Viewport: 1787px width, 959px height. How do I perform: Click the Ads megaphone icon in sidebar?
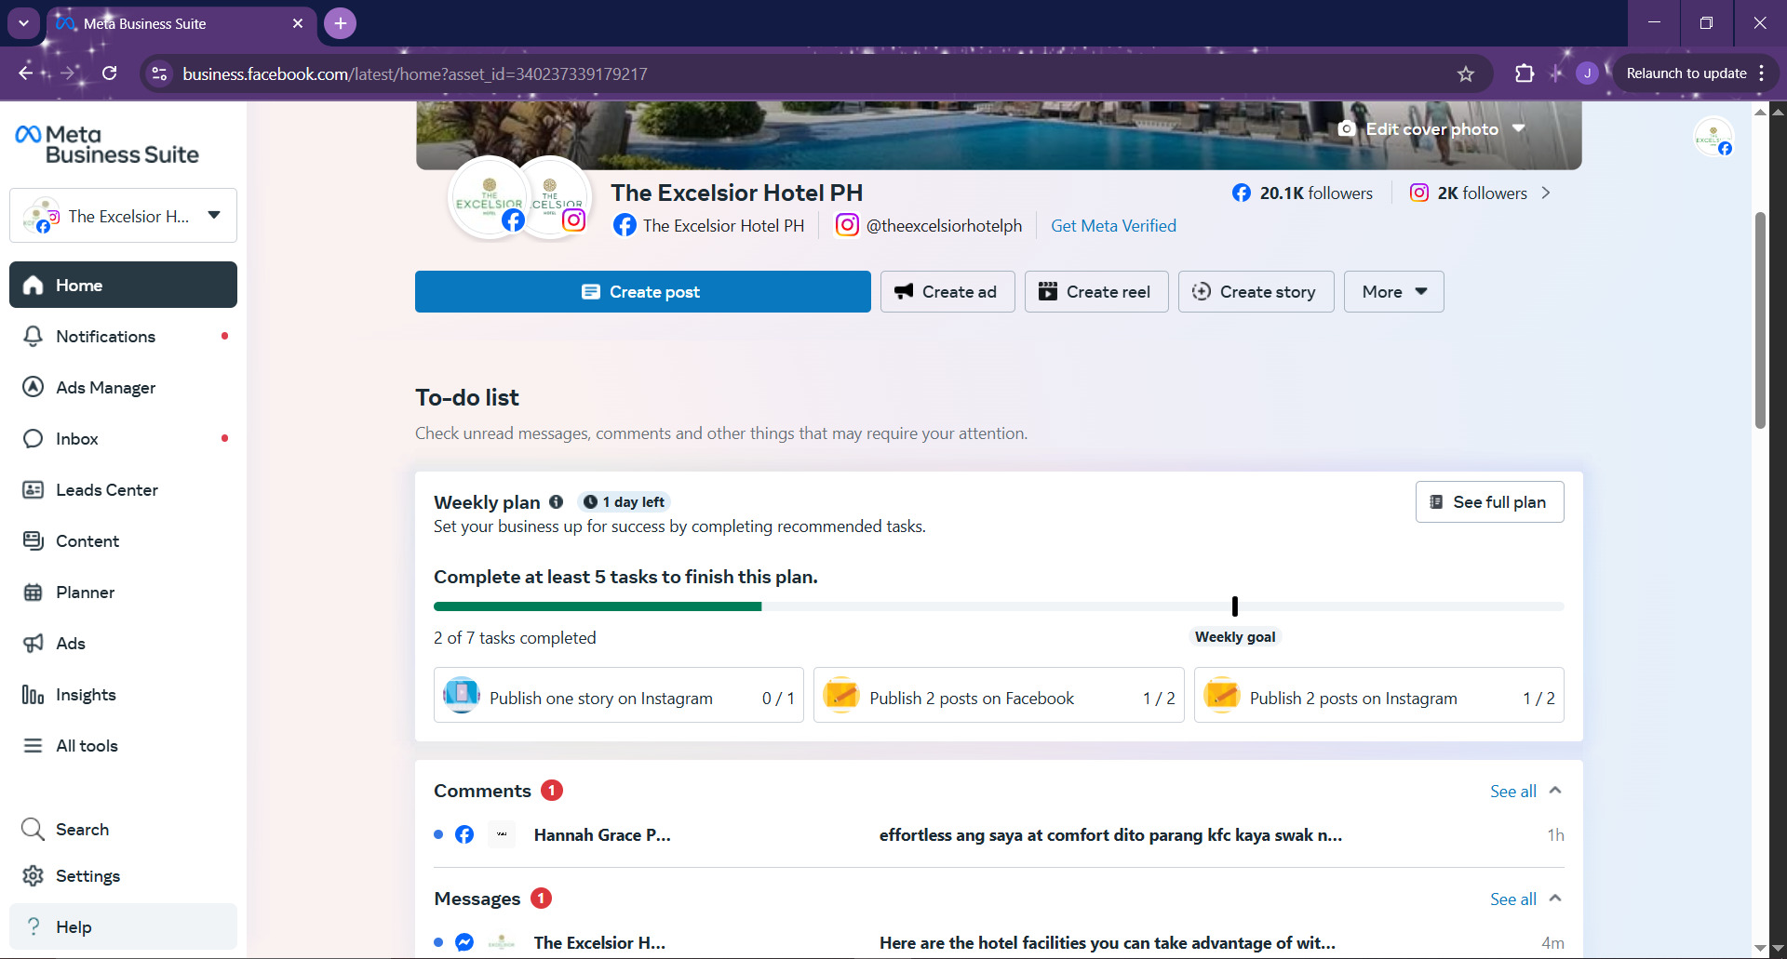tap(34, 644)
